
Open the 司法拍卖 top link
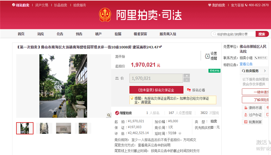21,5
